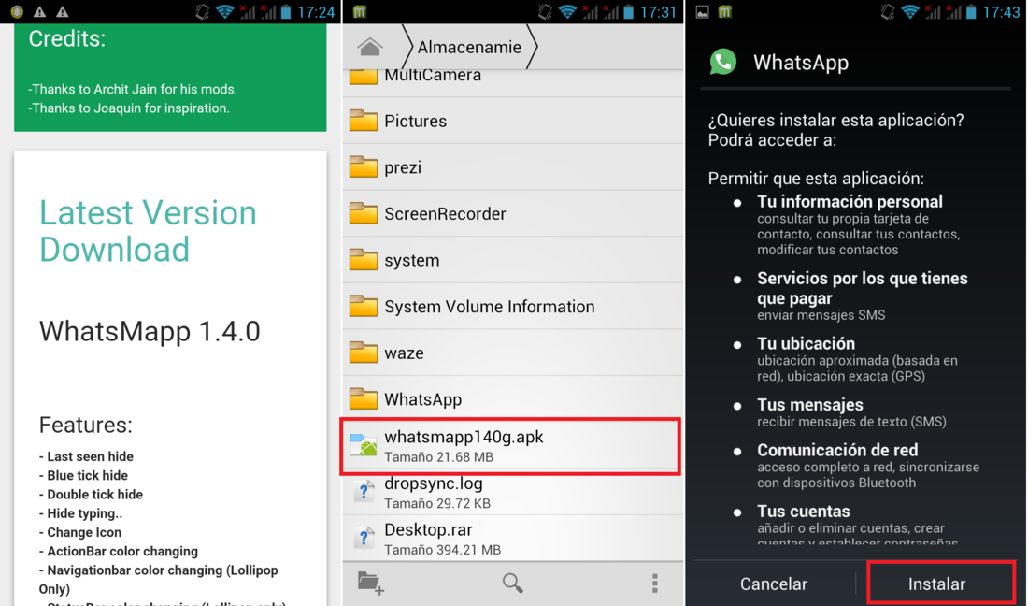Tap the Pictures folder icon
Image resolution: width=1028 pixels, height=606 pixels.
(364, 121)
